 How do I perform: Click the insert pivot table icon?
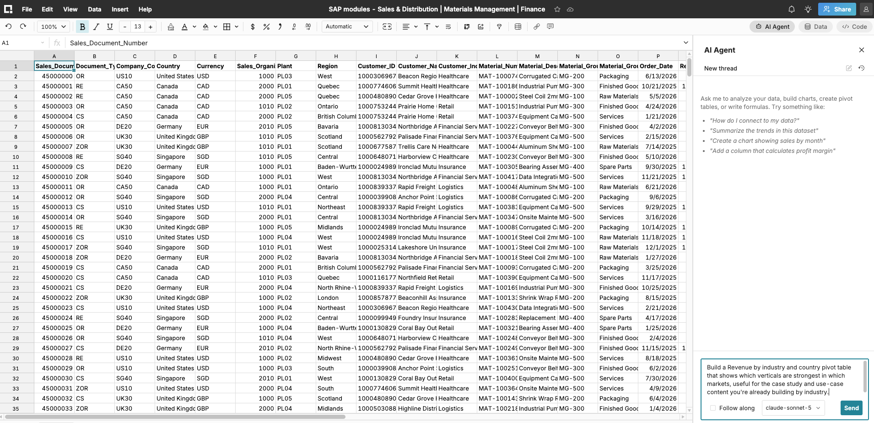[467, 27]
